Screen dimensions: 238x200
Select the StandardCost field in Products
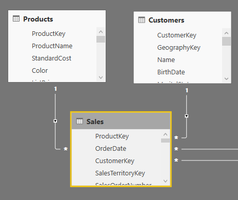coord(51,58)
